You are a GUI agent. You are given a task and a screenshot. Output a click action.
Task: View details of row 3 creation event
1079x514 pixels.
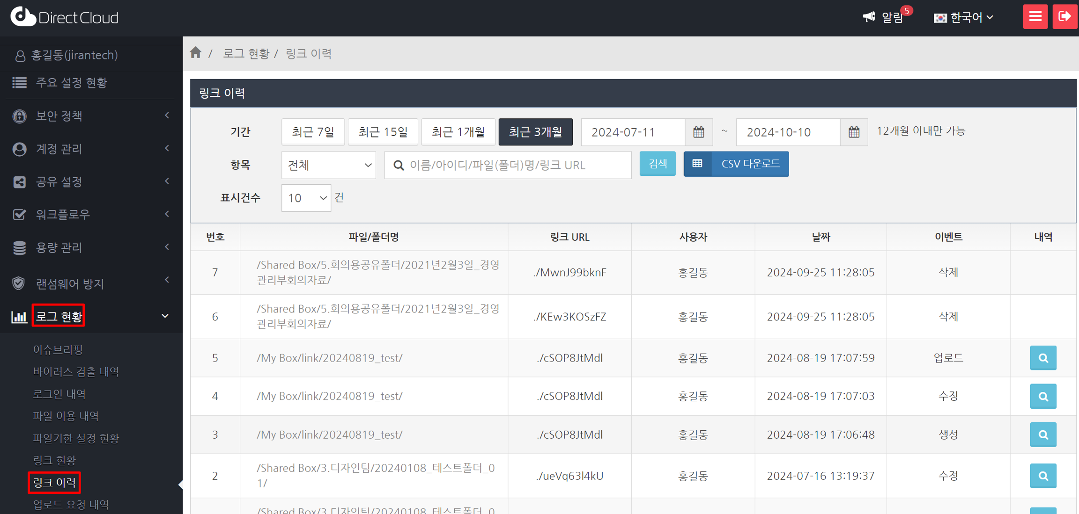(1042, 435)
